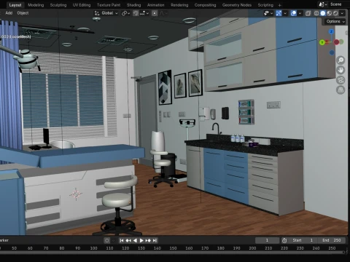
Task: Open the Scene browse icon
Action: pos(322,4)
